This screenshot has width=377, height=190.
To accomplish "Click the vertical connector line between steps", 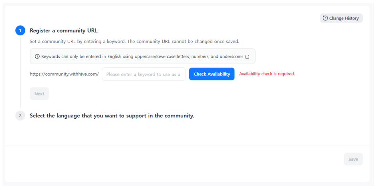I will pos(20,72).
